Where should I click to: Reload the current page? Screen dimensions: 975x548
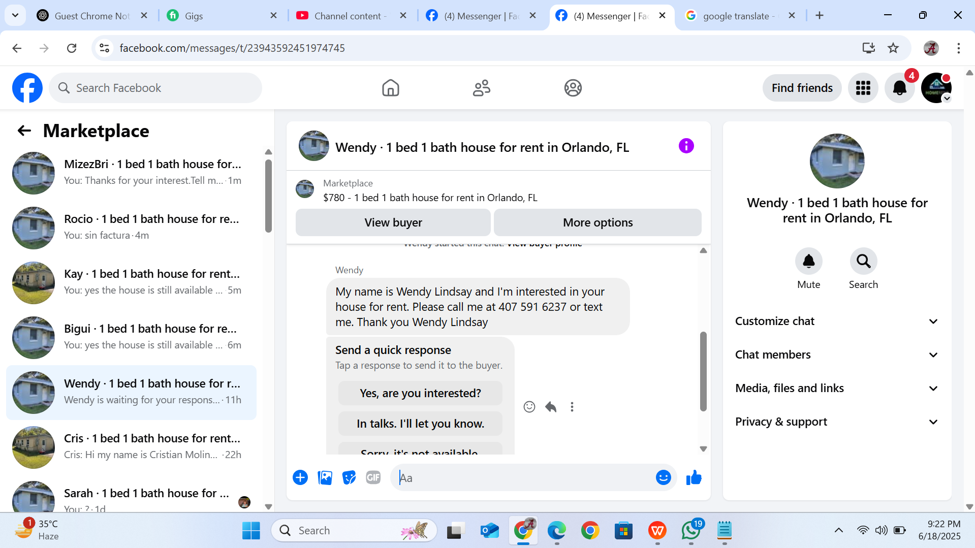72,48
